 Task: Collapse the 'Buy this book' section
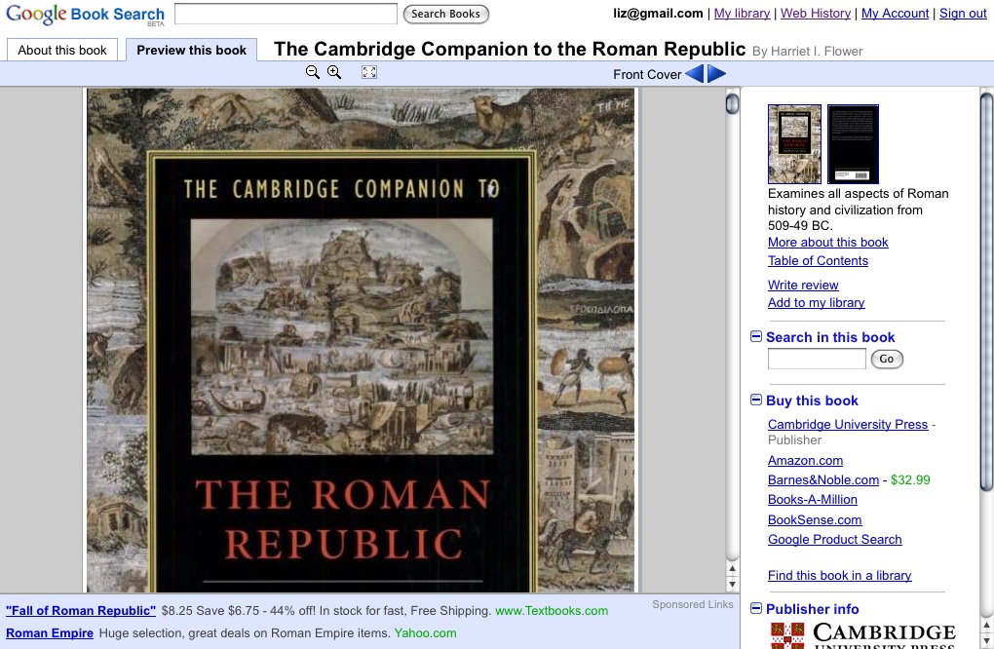point(756,400)
